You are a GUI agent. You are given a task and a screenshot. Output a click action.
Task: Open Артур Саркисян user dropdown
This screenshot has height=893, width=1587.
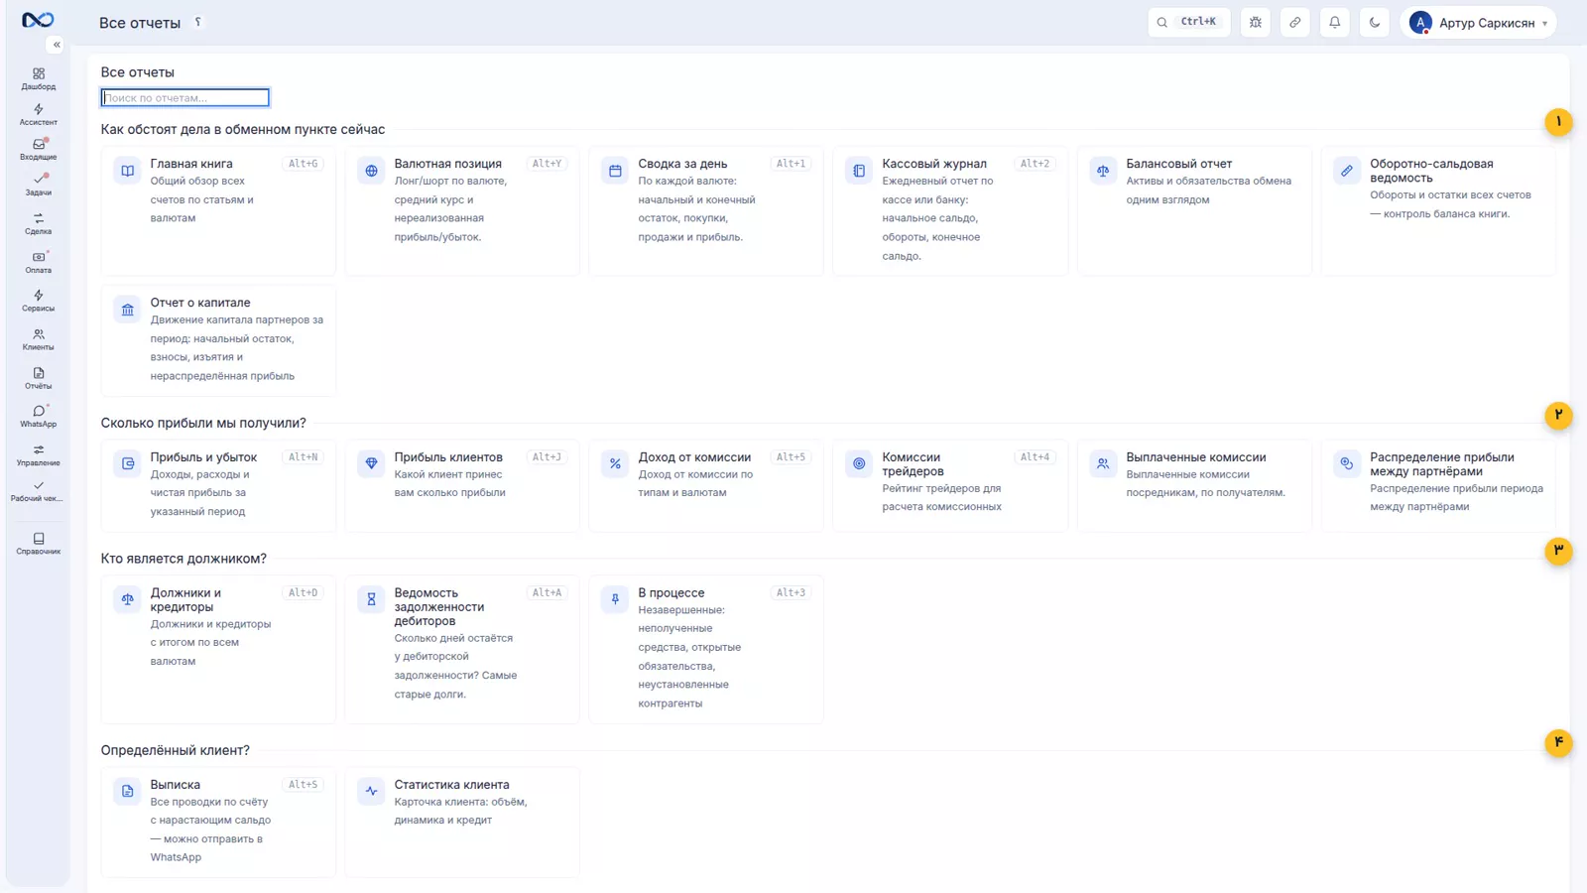click(x=1478, y=22)
